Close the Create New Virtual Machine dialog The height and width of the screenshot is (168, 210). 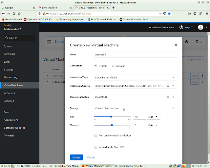pos(176,45)
